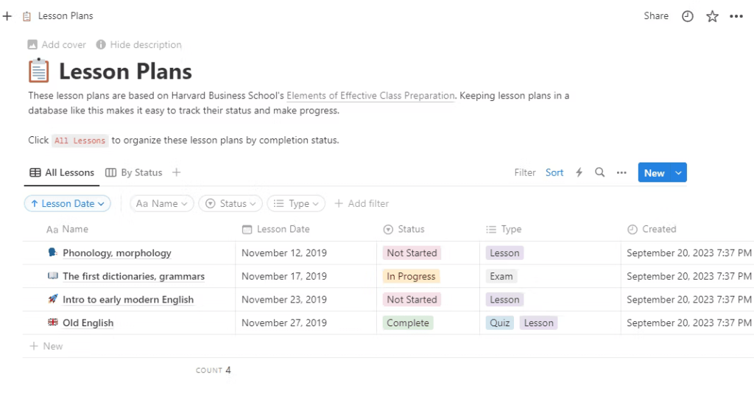754x394 pixels.
Task: Click the Share button
Action: (x=655, y=15)
